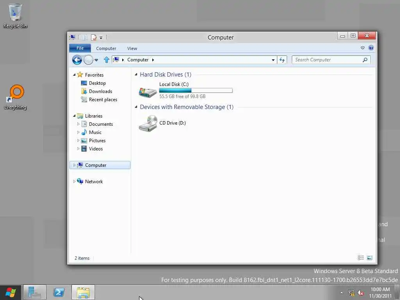
Task: Select the Everything desktop shortcut
Action: (x=15, y=97)
